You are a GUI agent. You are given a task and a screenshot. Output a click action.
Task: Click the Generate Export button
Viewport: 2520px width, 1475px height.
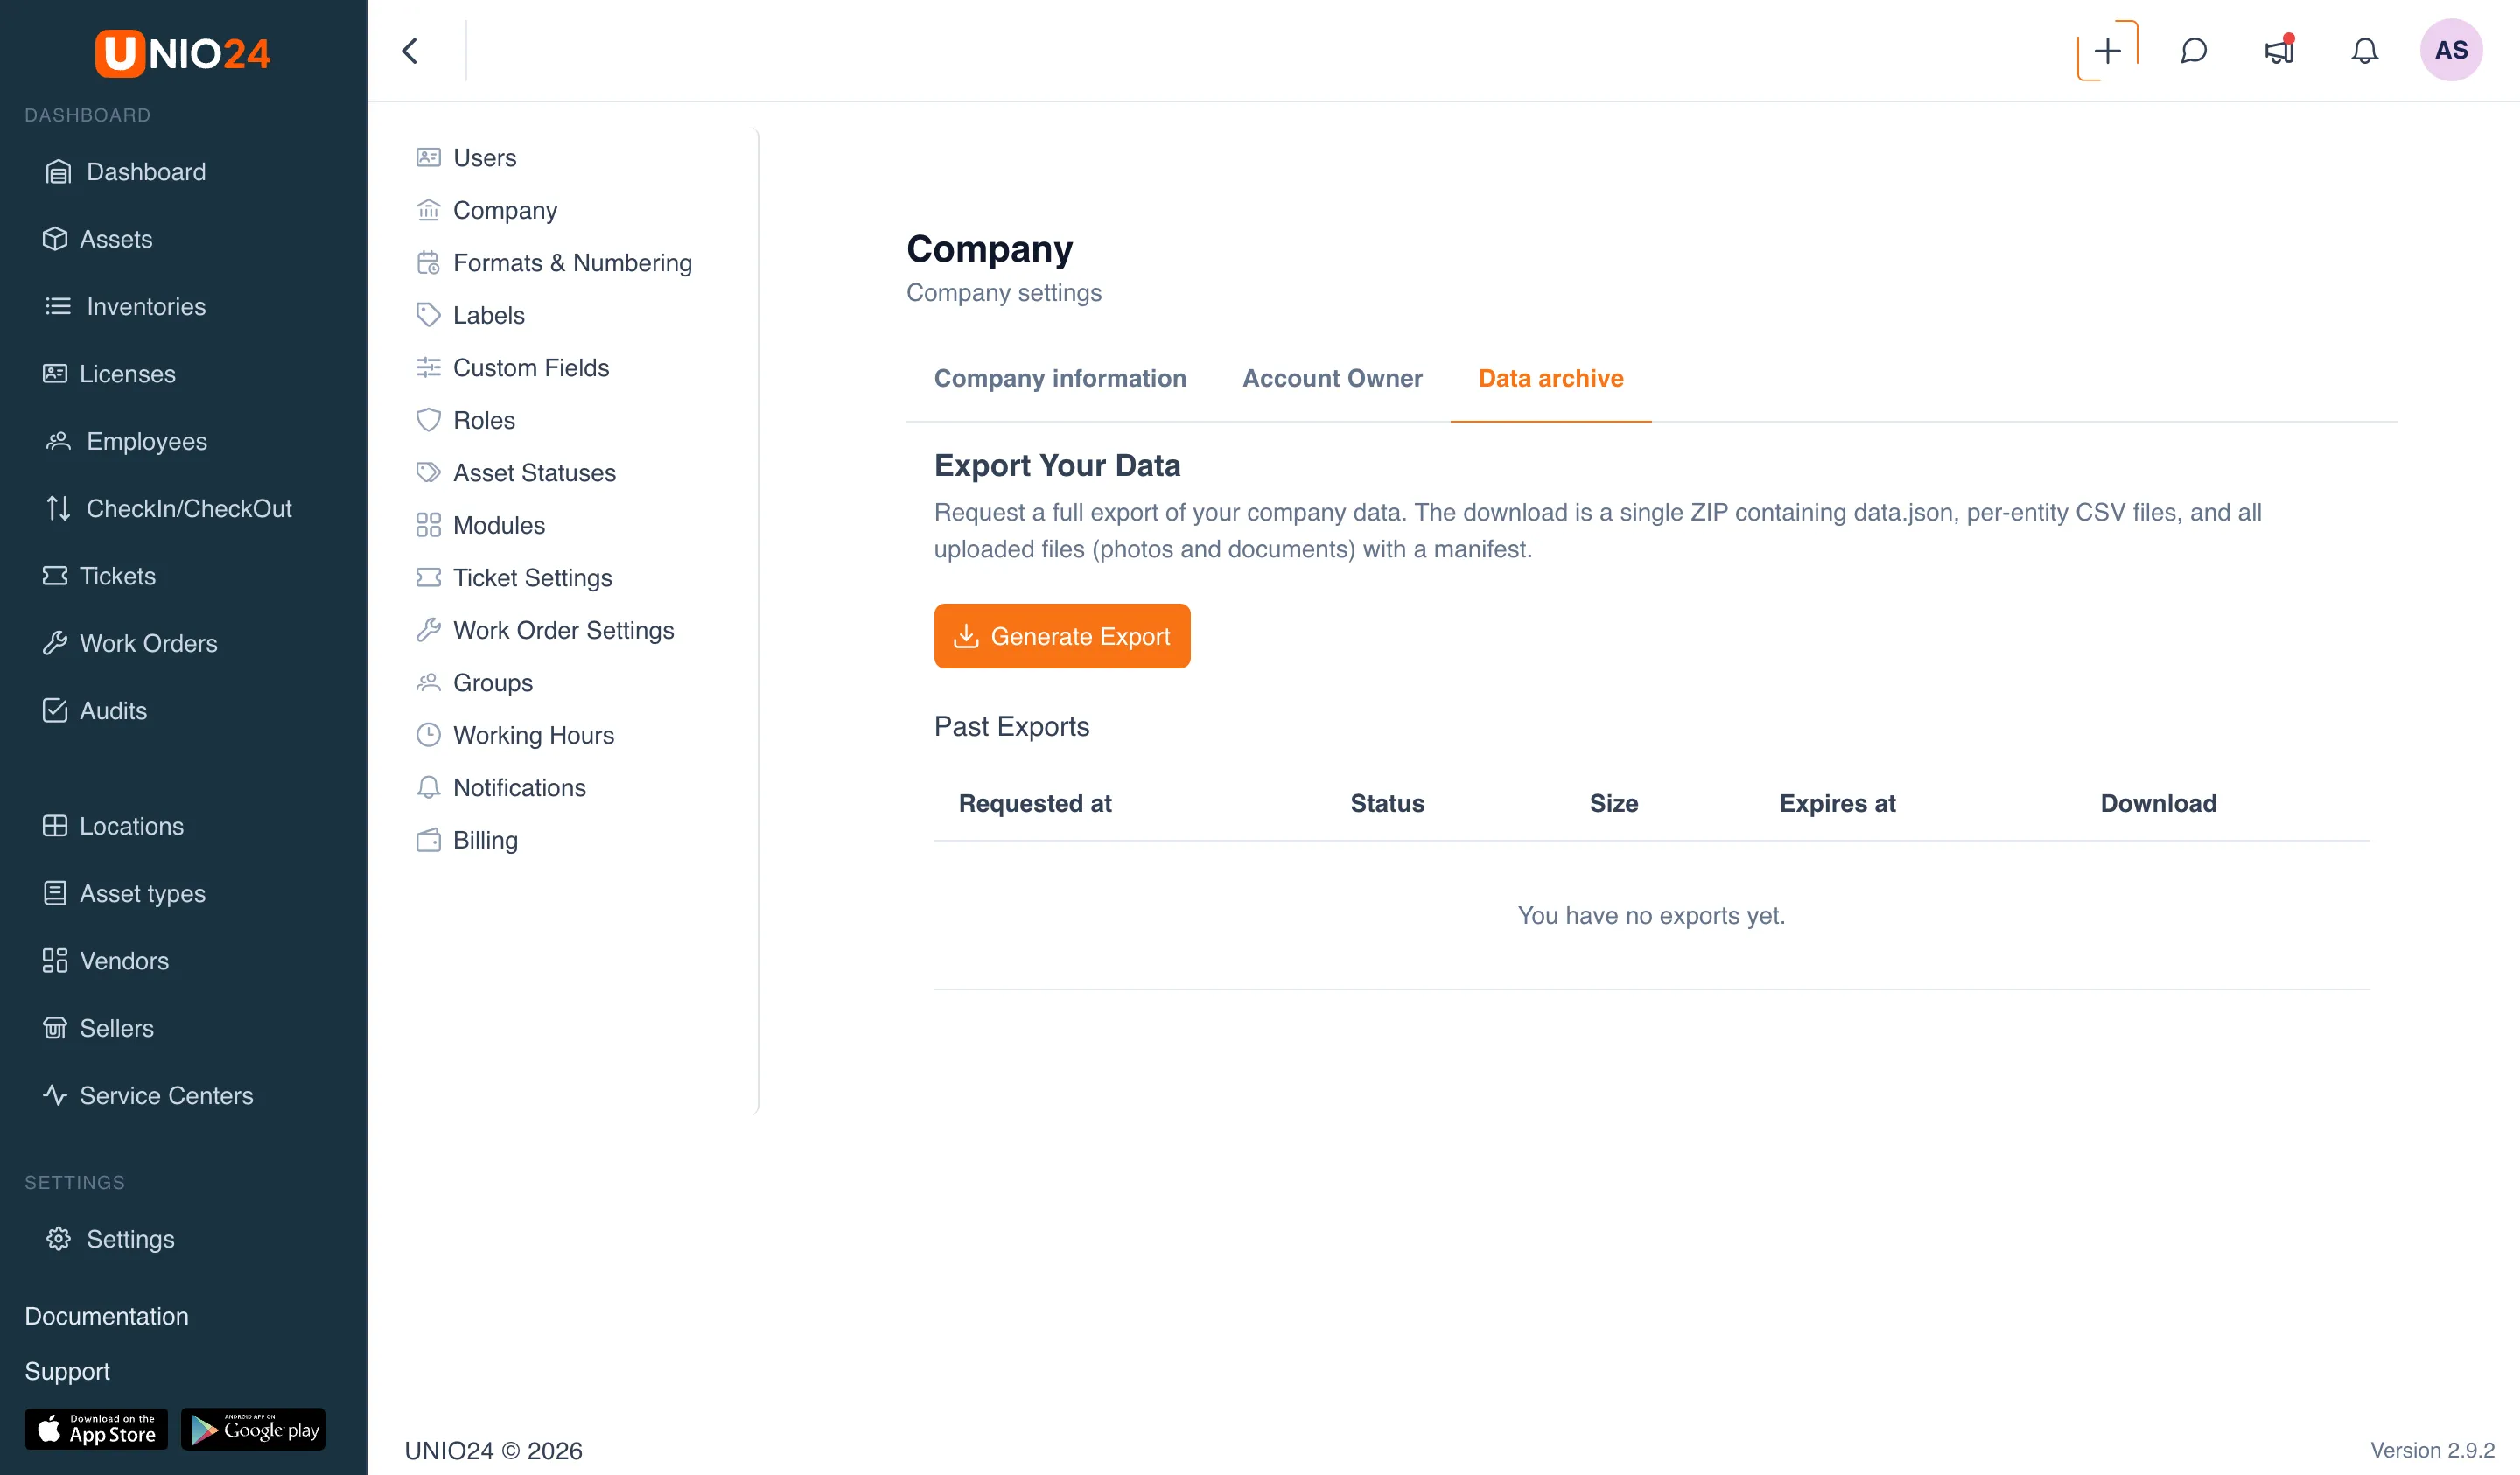click(x=1062, y=636)
